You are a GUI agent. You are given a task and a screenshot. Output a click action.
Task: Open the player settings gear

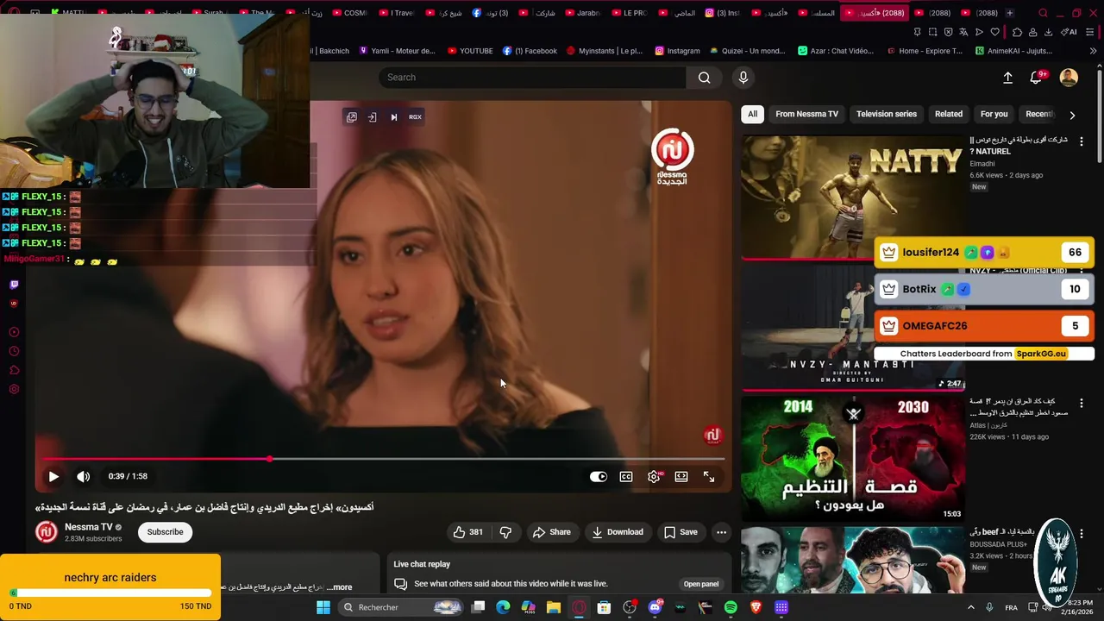tap(654, 476)
